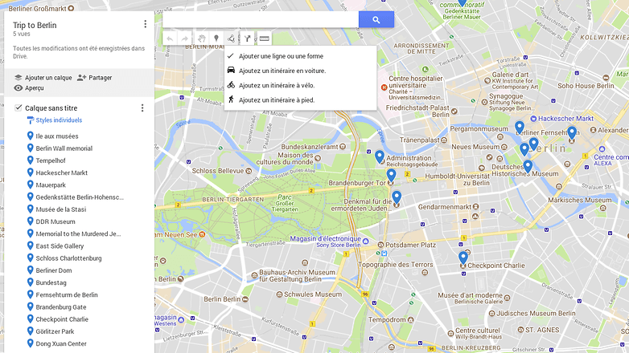The height and width of the screenshot is (353, 629).
Task: Select Brandenburg Gate list item
Action: (60, 307)
